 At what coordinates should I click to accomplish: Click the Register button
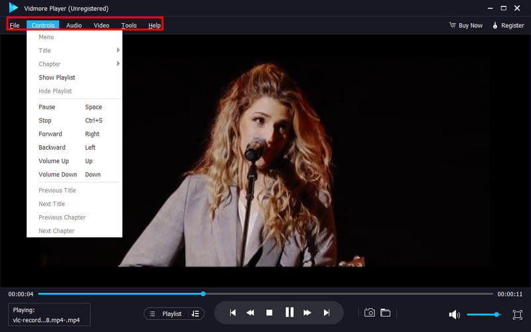coord(508,25)
